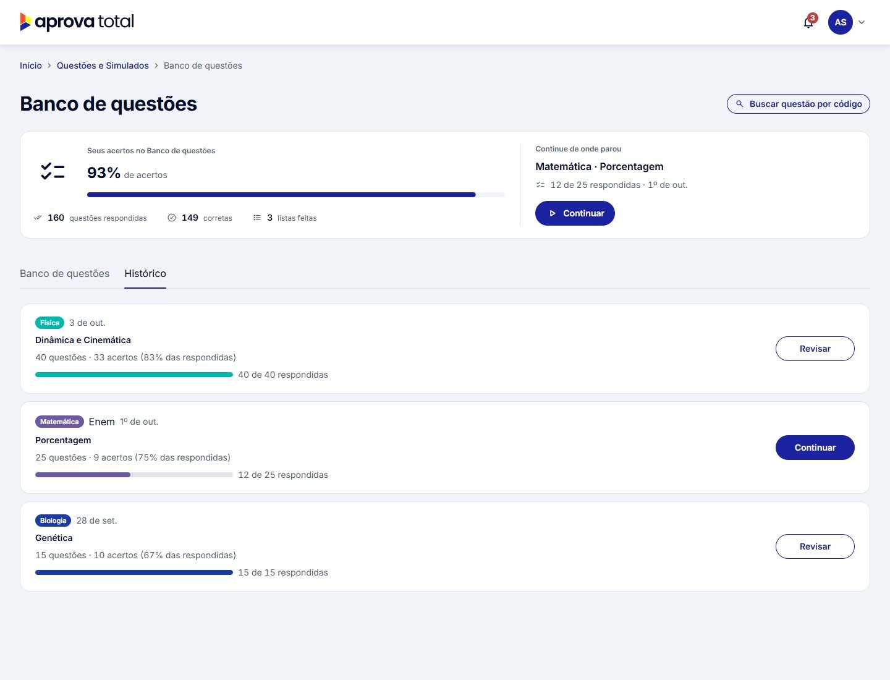Click the Dinâmica e Cinemática progress bar
Screen dimensions: 890x680
[x=134, y=375]
